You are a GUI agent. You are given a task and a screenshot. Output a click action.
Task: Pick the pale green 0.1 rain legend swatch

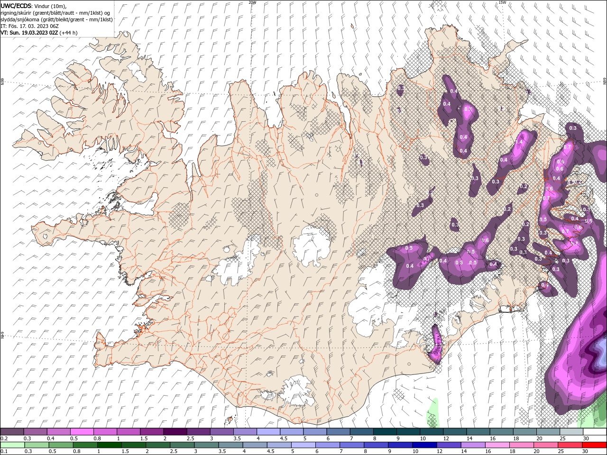[x=12, y=445]
